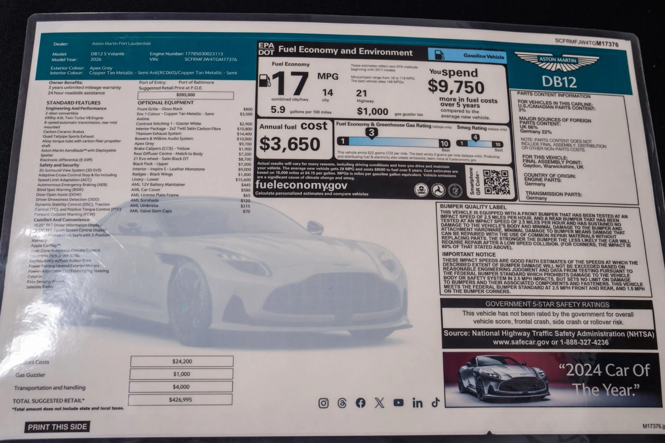Click the GOVERNMENT 5-STAR SAFETY RATINGS header

(x=547, y=304)
